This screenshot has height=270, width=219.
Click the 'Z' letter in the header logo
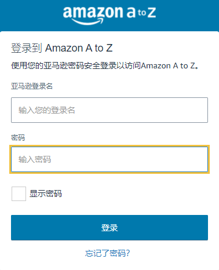click(x=152, y=13)
